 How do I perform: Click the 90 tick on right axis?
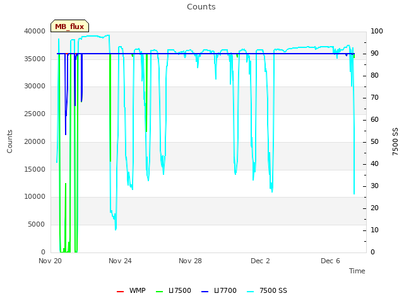pos(374,53)
